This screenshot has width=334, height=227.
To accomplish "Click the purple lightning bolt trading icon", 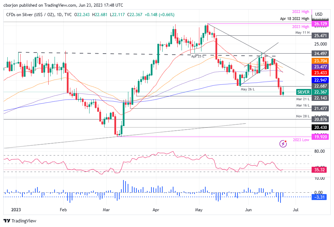I will click(x=283, y=143).
